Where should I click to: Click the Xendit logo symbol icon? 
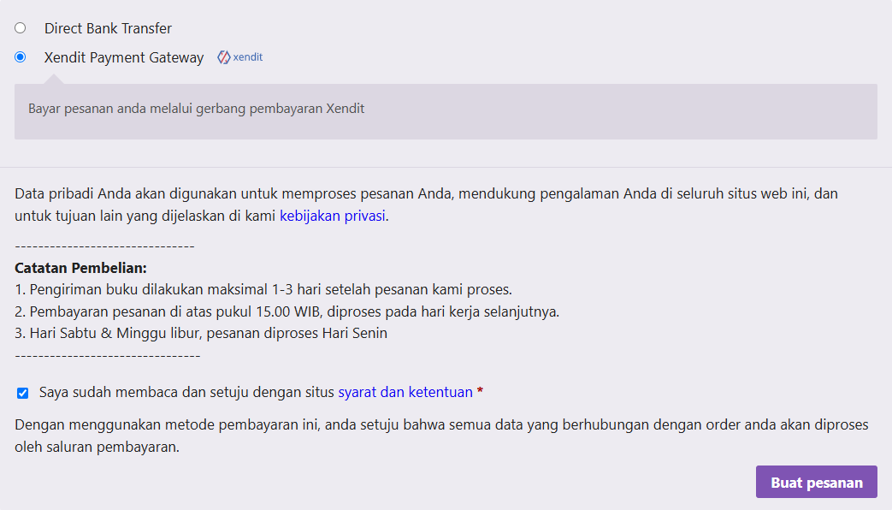coord(223,57)
